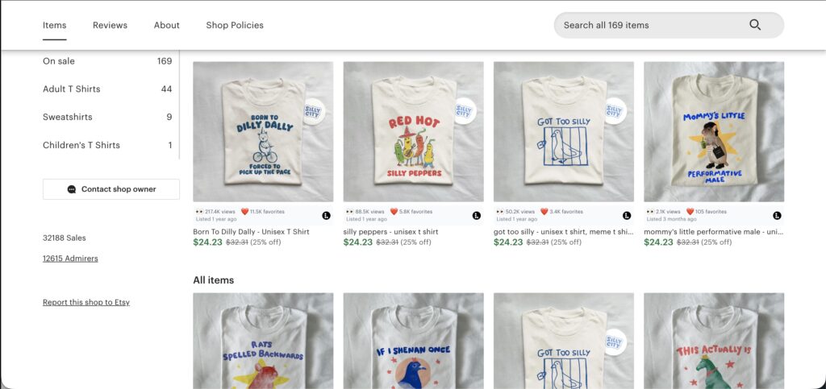Viewport: 826px width, 389px height.
Task: Click the eyes views icon under silly peppers
Action: pos(349,212)
